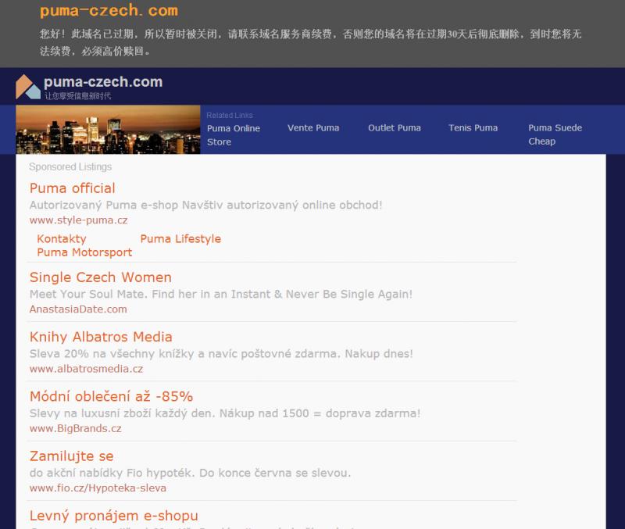Screen dimensions: 625x529
Task: Visit www.fio.cz/Hypoteka-sleva link
Action: coord(98,488)
